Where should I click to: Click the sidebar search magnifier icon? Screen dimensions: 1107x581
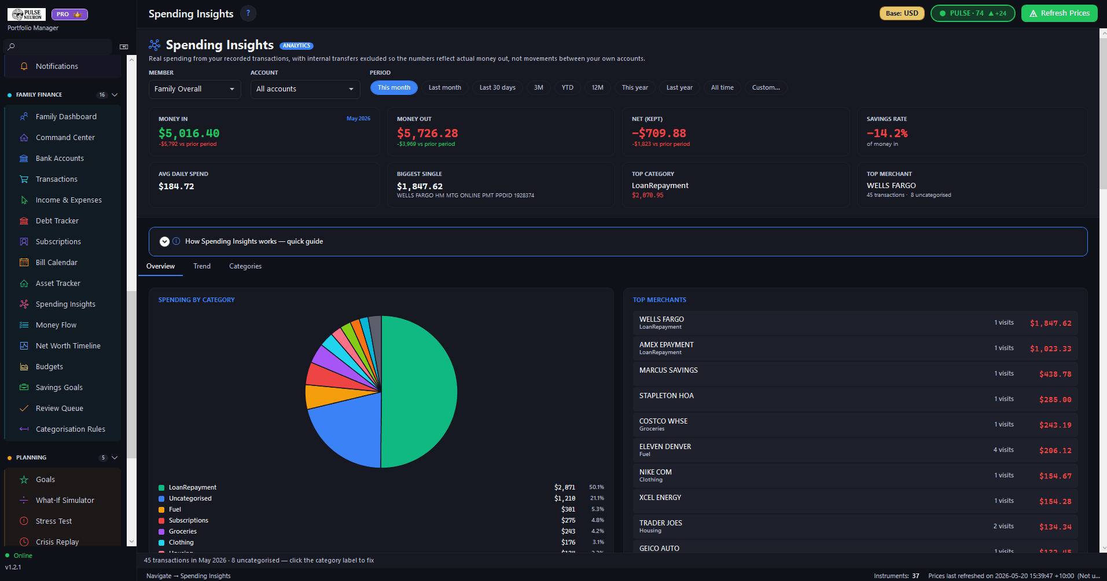click(x=11, y=46)
